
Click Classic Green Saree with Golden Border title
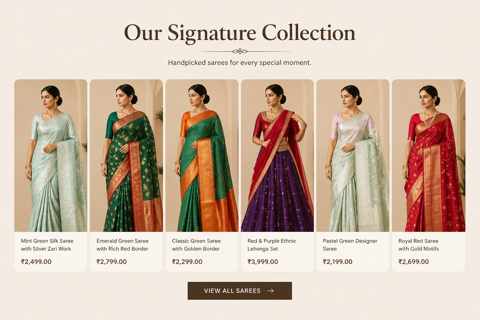point(196,245)
